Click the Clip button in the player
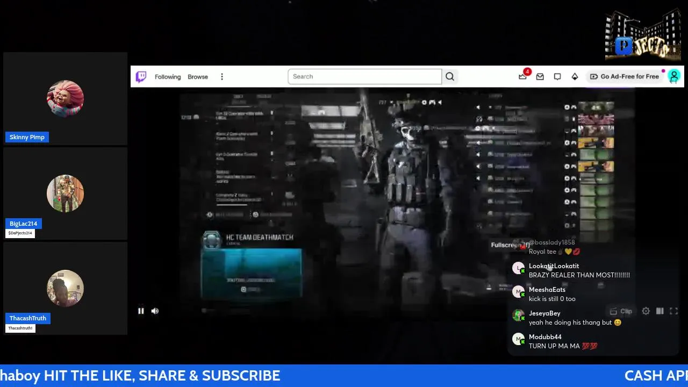The width and height of the screenshot is (688, 387). pyautogui.click(x=621, y=311)
